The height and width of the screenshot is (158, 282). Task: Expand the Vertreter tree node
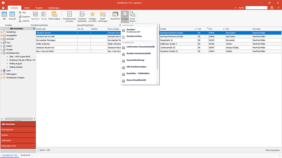point(1,39)
